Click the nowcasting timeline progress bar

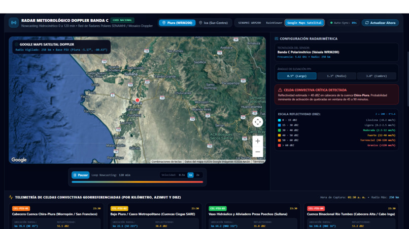137,182
